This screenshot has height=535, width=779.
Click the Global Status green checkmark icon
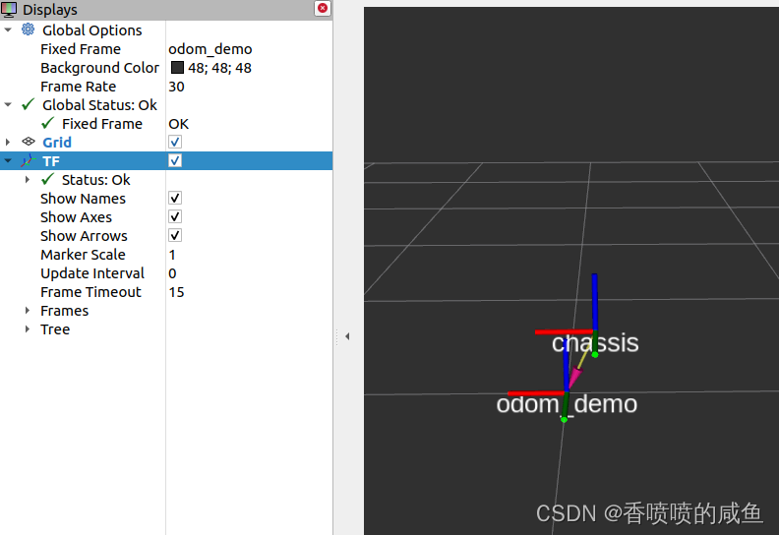(29, 104)
